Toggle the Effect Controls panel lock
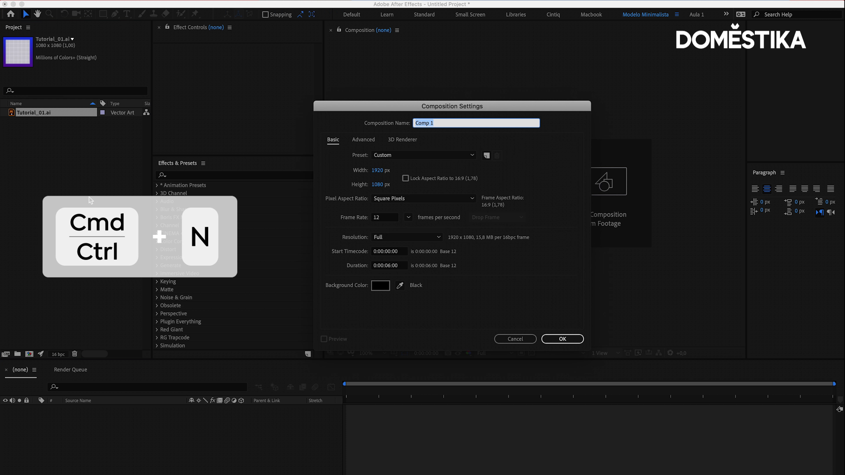 [167, 27]
